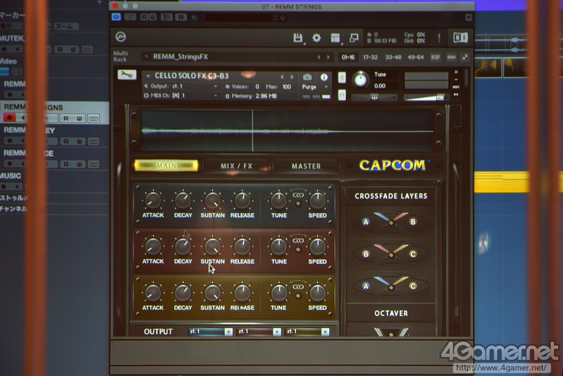
Task: Click the A-C crossfade layer control
Action: (390, 285)
